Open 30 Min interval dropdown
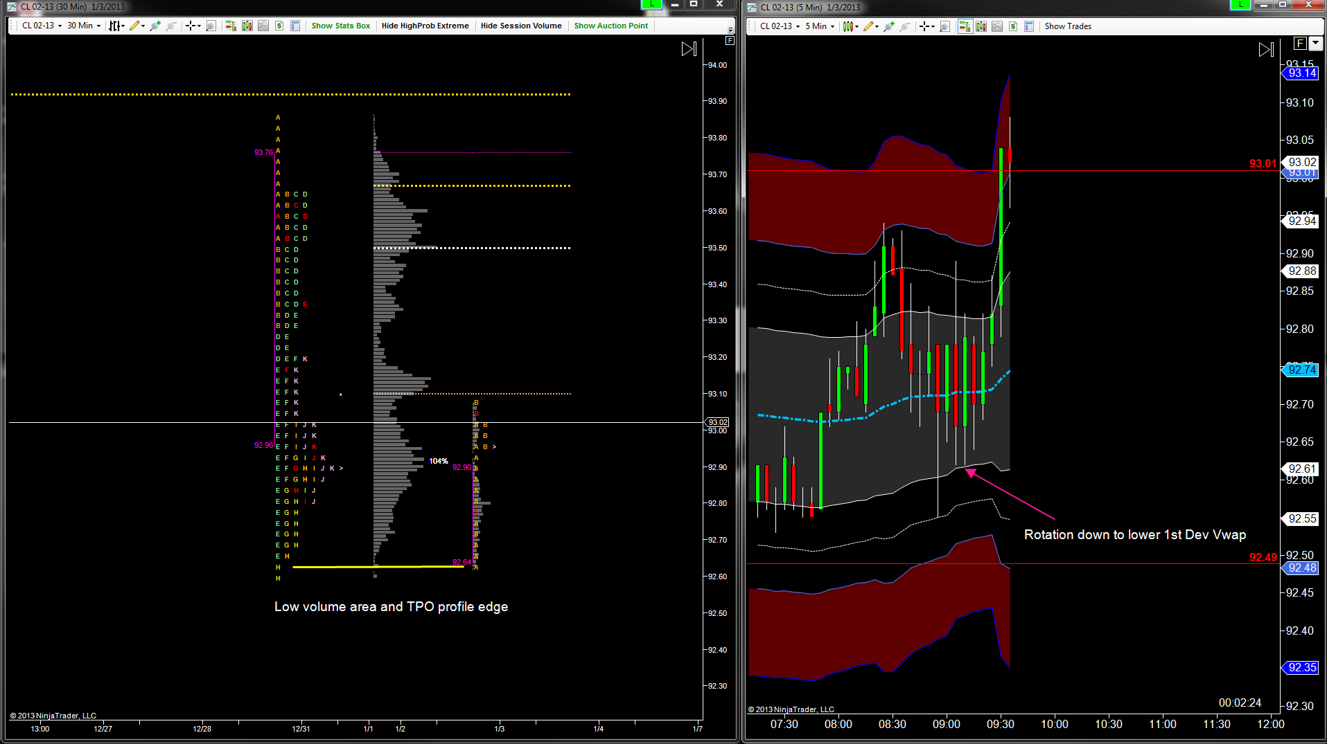This screenshot has width=1327, height=744. tap(84, 26)
